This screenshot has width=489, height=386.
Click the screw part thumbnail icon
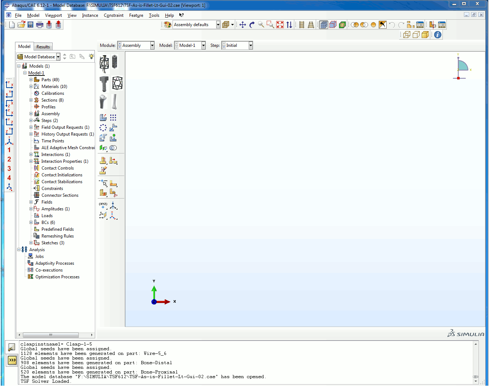click(104, 84)
